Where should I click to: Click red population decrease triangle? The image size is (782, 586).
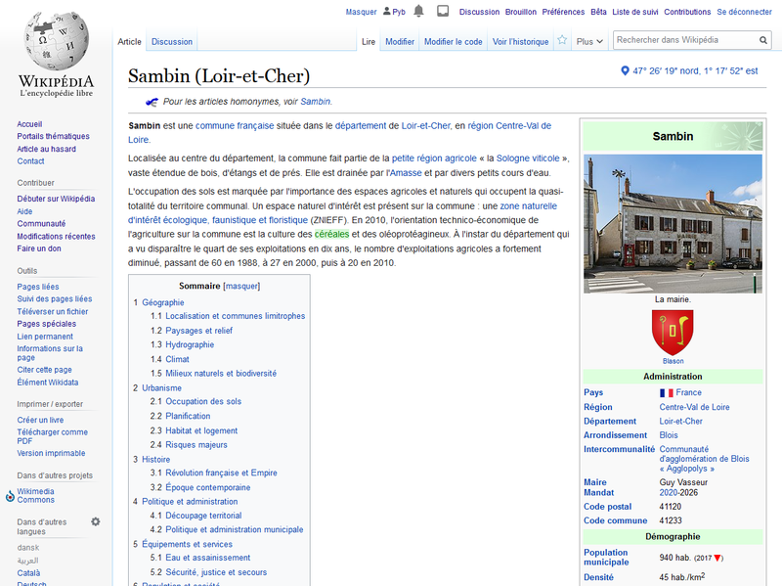tap(717, 558)
